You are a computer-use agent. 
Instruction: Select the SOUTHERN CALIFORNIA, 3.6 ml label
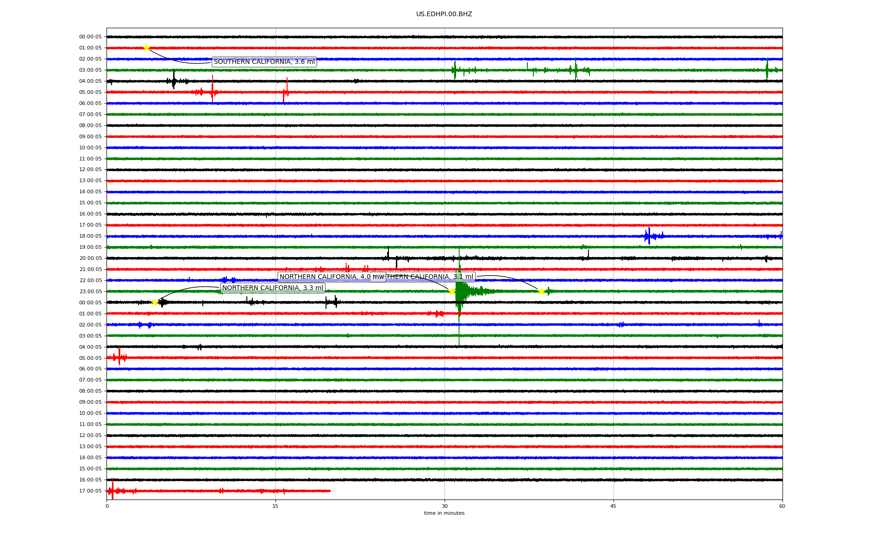(x=264, y=62)
